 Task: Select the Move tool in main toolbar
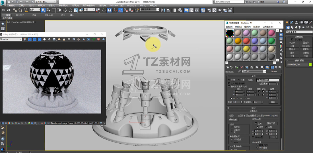(x=65, y=10)
